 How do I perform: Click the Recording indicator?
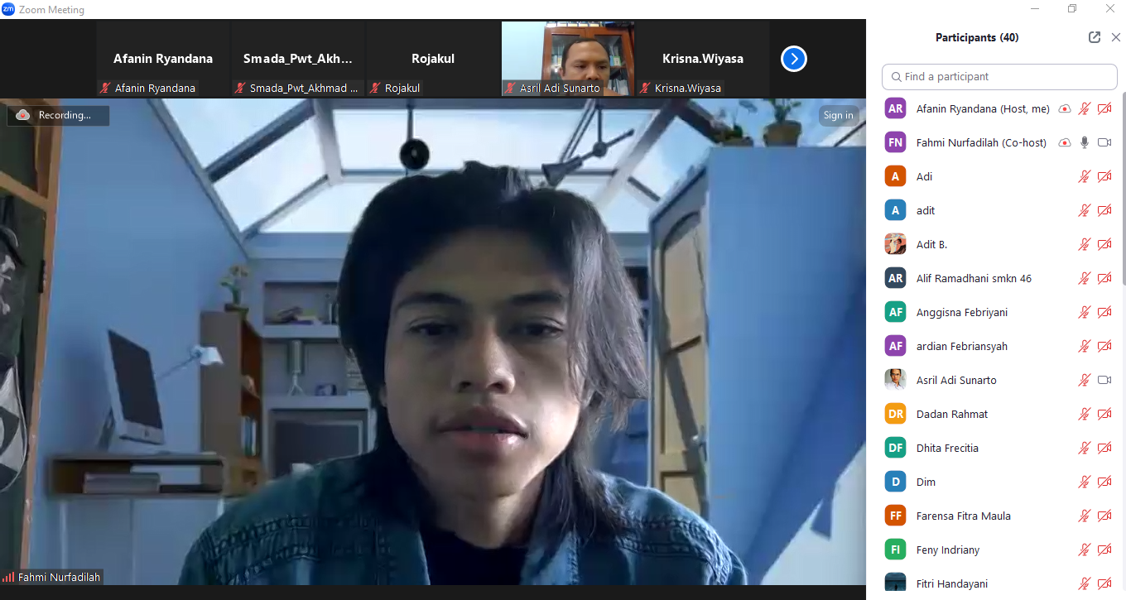tap(58, 115)
